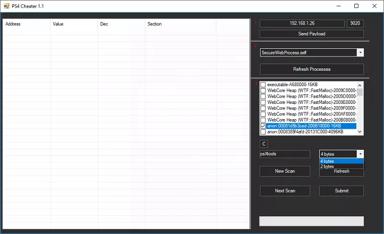The height and width of the screenshot is (234, 384).
Task: Start a New Scan
Action: (x=285, y=171)
